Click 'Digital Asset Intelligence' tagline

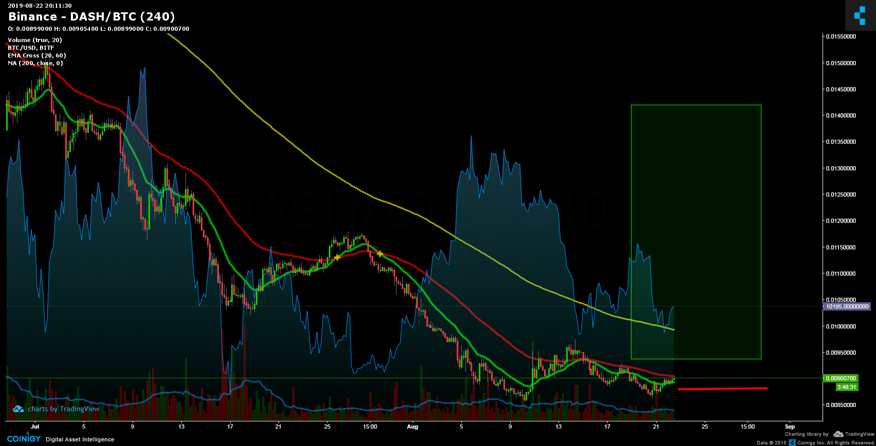click(80, 439)
